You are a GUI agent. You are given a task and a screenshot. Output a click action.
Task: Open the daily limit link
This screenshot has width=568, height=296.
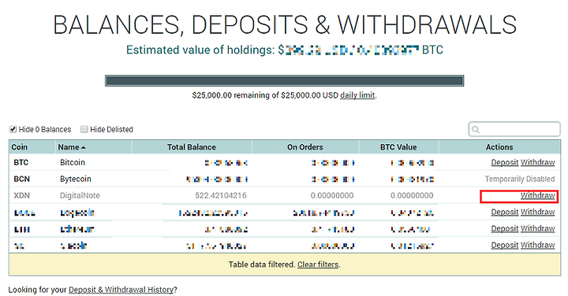tap(357, 95)
